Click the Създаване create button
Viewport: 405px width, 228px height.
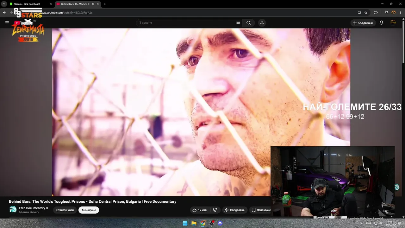[363, 23]
